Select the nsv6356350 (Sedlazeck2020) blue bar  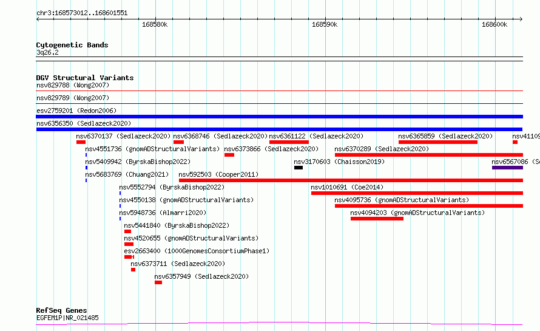point(279,129)
